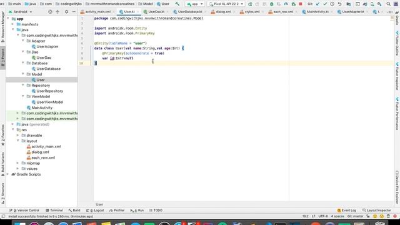Switch to the dialog.xml tab
This screenshot has height=225, width=400.
223,12
